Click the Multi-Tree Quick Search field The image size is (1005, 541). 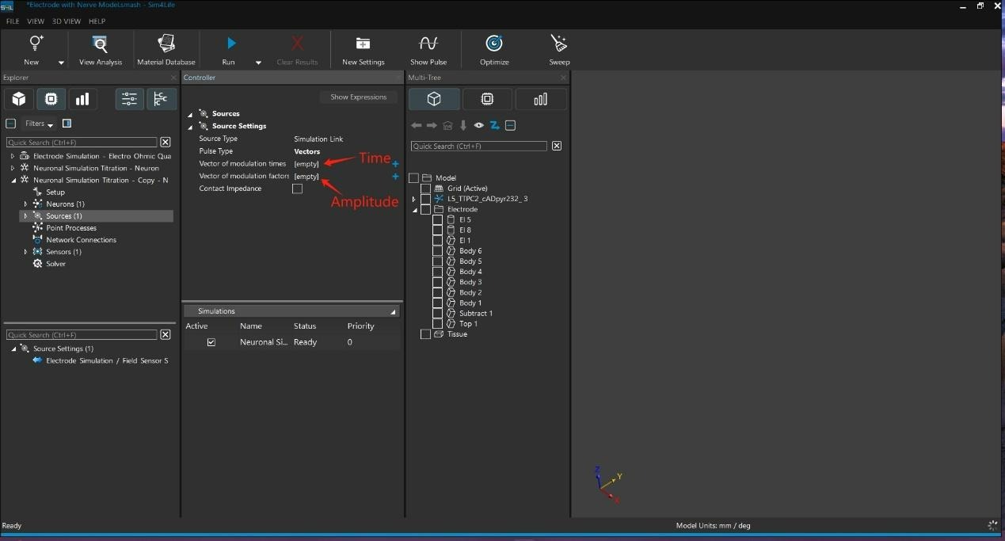coord(478,147)
